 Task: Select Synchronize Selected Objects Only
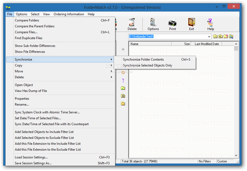(155, 65)
